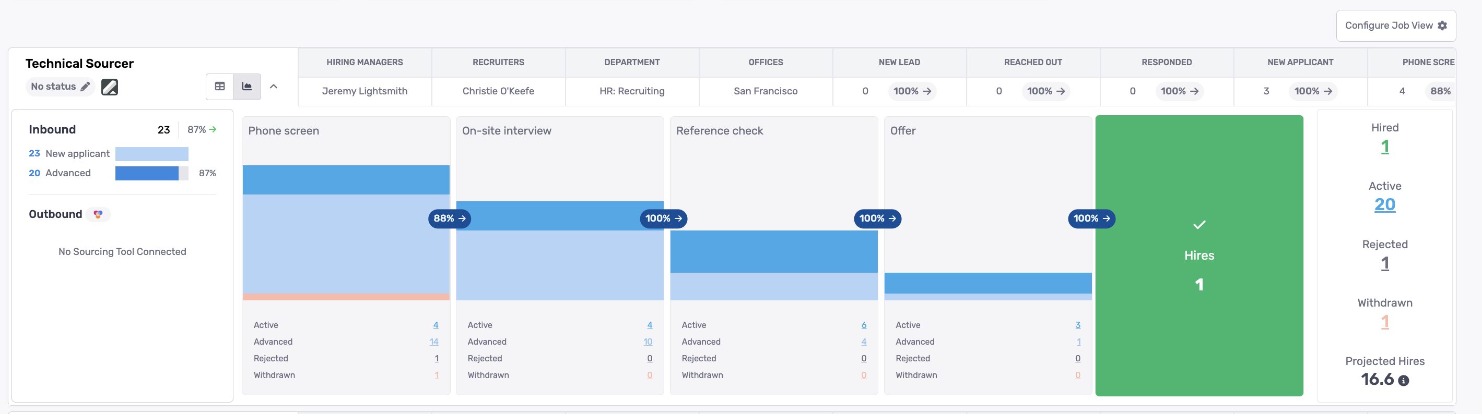Screen dimensions: 1482x414
Task: Click the dark notes icon beside No status
Action: tap(109, 87)
